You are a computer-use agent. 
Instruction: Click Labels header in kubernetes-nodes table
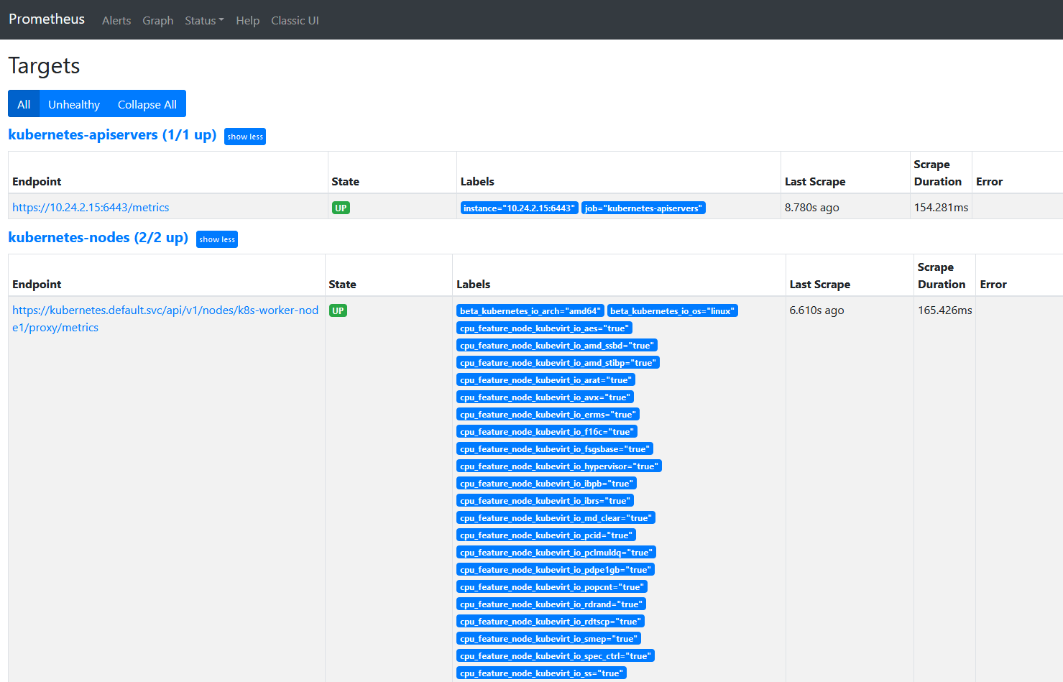tap(473, 284)
